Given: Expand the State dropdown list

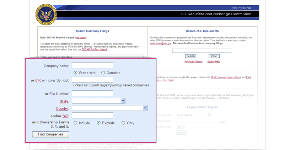Looking at the screenshot, I should pyautogui.click(x=123, y=101).
